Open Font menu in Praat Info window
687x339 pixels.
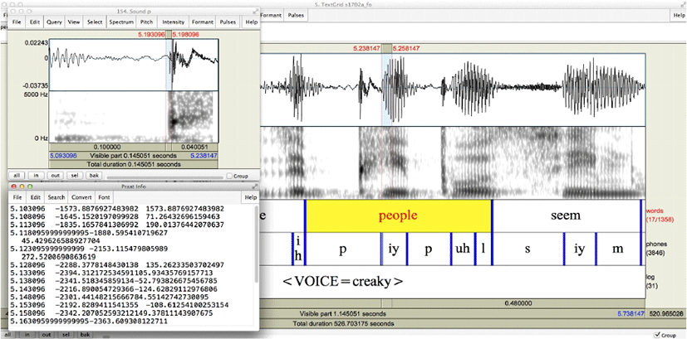pos(104,197)
